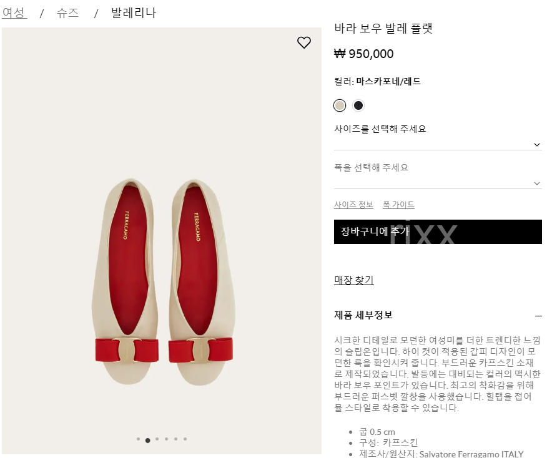
Task: Jump to fifth carousel image dot
Action: 176,439
